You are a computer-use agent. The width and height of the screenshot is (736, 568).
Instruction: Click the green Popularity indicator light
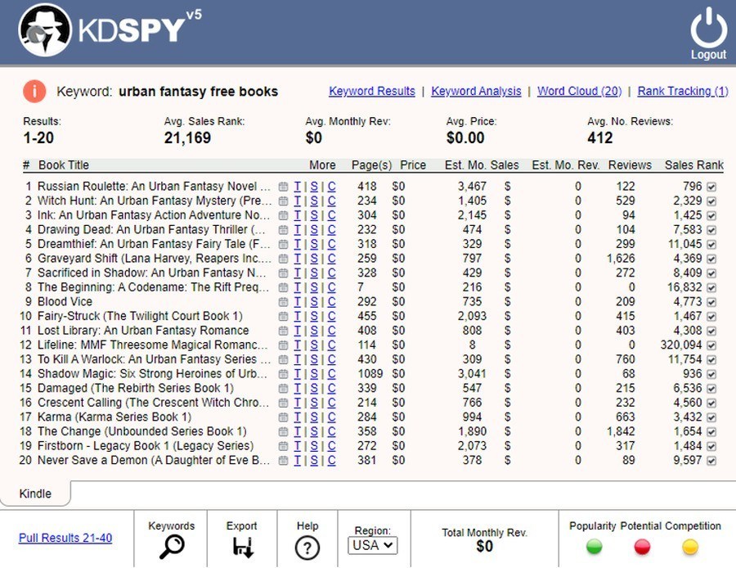pyautogui.click(x=594, y=546)
